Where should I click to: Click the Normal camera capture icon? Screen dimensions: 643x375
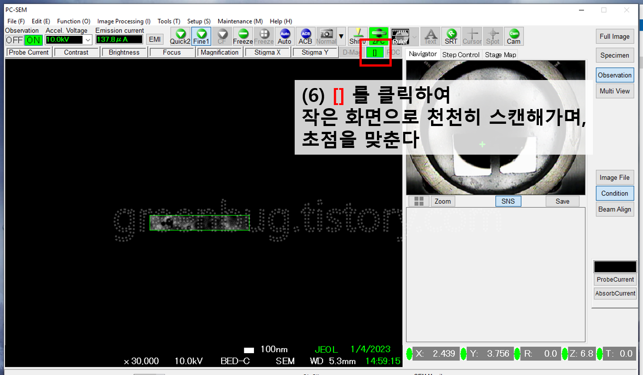[326, 36]
